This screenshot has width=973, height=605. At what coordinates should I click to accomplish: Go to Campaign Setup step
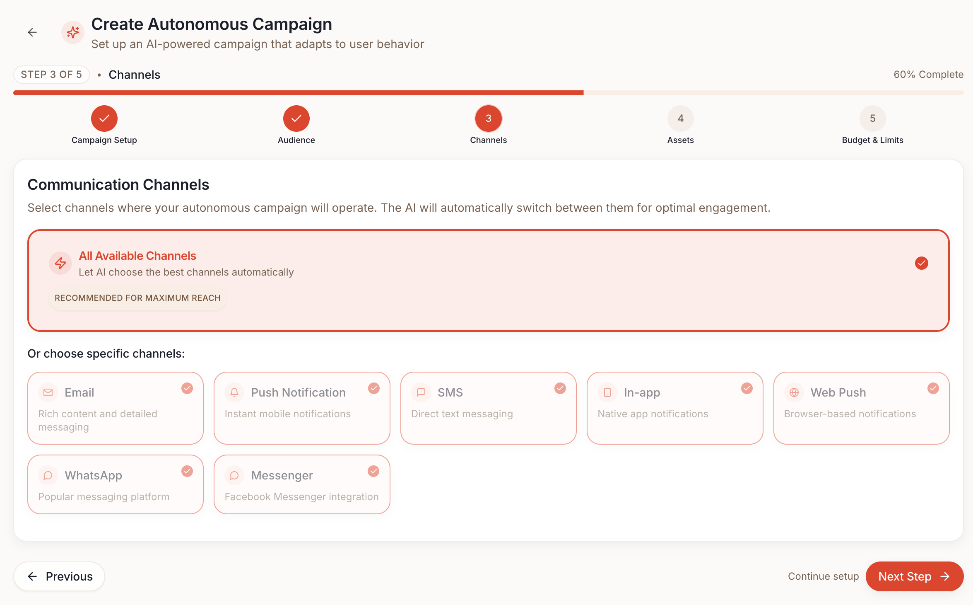pyautogui.click(x=104, y=119)
